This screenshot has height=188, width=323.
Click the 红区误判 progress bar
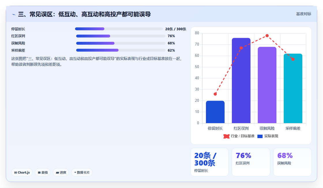[x=121, y=36]
